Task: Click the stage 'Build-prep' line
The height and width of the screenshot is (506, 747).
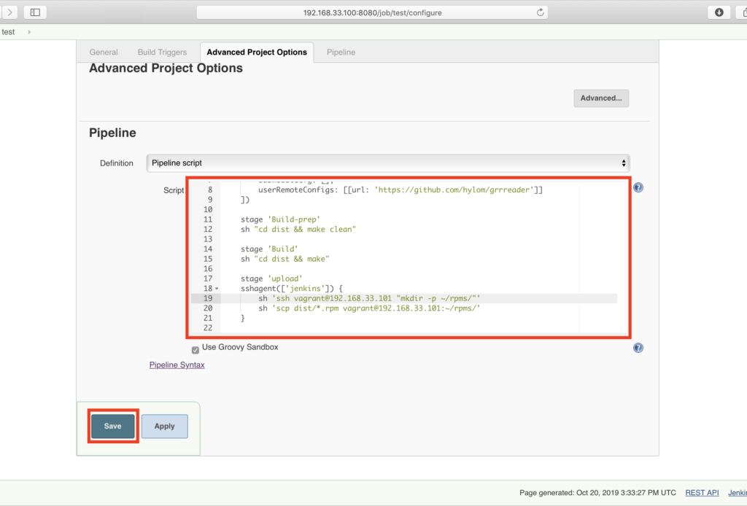Action: click(x=280, y=219)
